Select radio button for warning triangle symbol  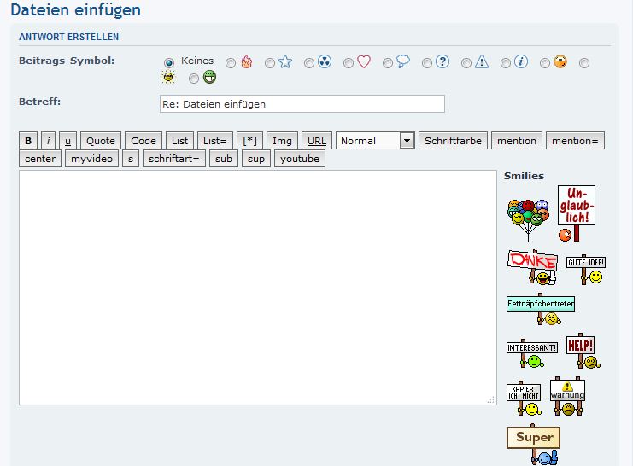(x=466, y=63)
